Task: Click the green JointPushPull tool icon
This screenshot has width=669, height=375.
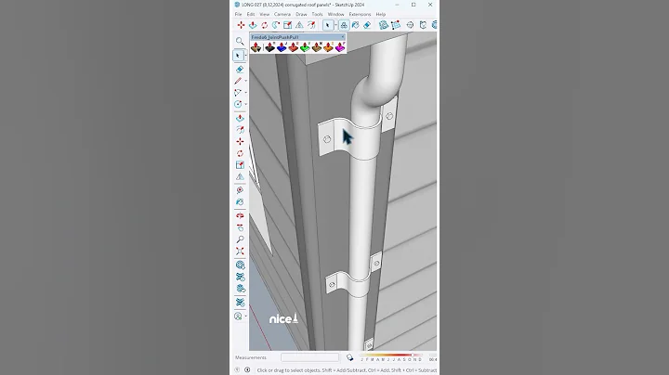Action: click(x=305, y=47)
